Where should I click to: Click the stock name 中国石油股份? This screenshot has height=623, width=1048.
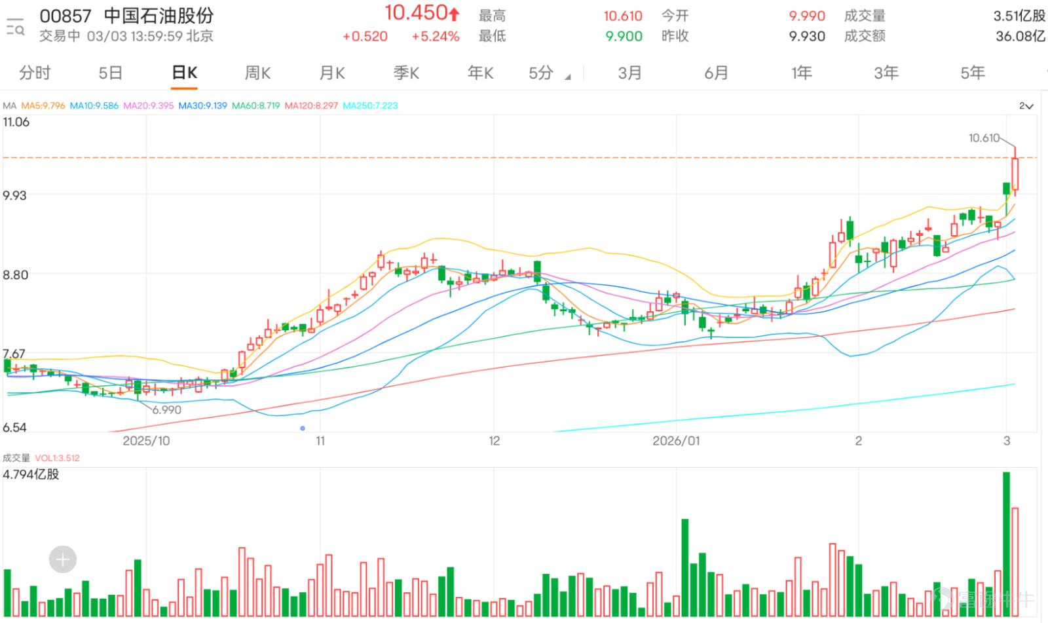(159, 16)
